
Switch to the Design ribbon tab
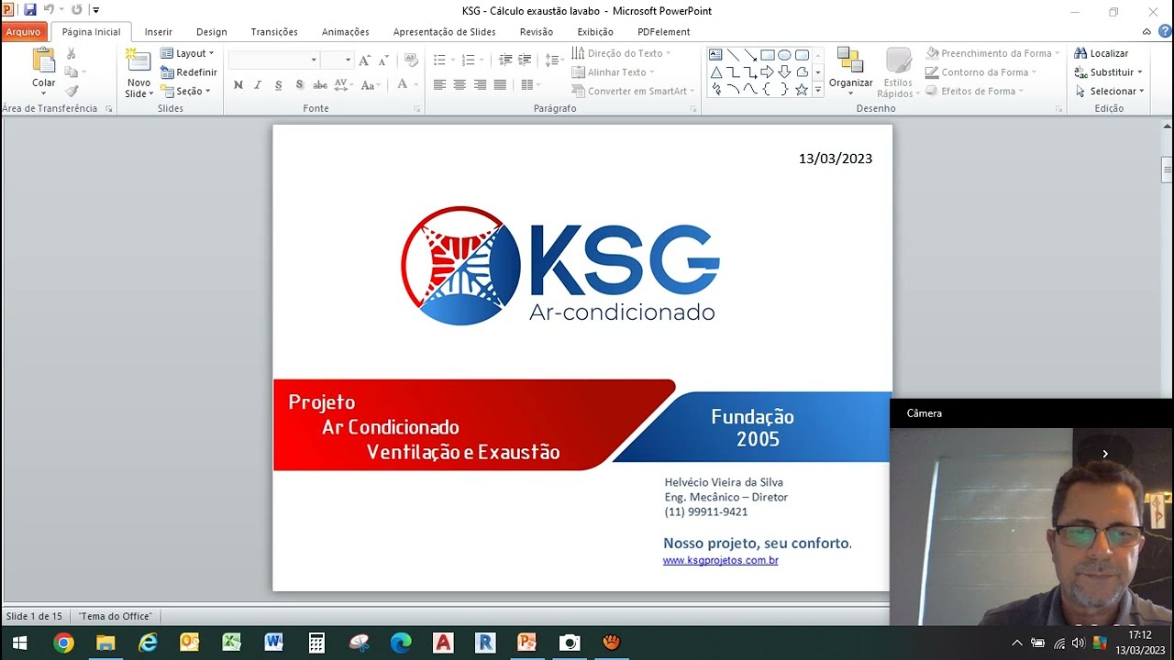point(212,32)
